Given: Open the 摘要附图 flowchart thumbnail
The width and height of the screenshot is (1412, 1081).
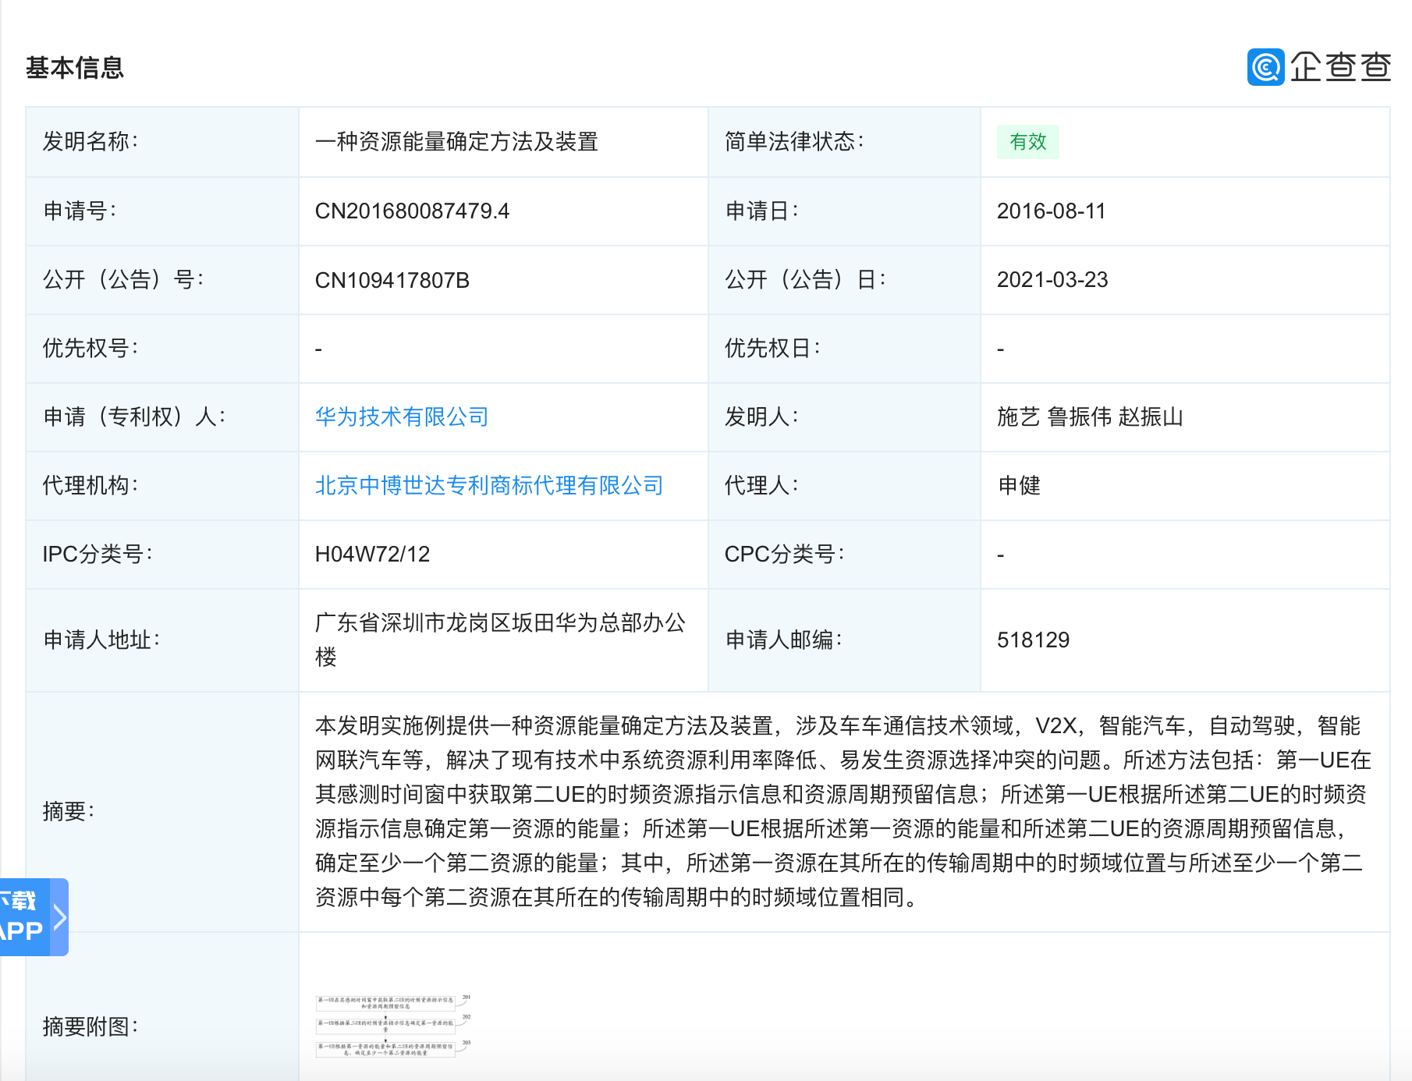Looking at the screenshot, I should point(393,1026).
